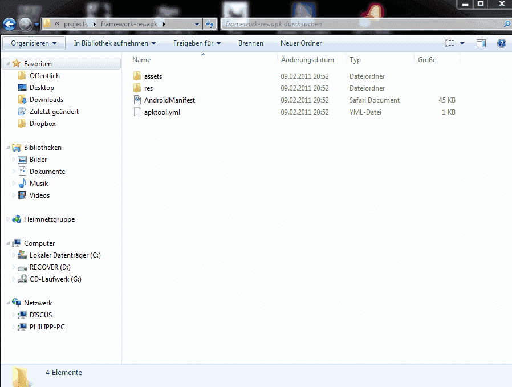Select the apktool.yml file icon
The width and height of the screenshot is (512, 387).
137,112
